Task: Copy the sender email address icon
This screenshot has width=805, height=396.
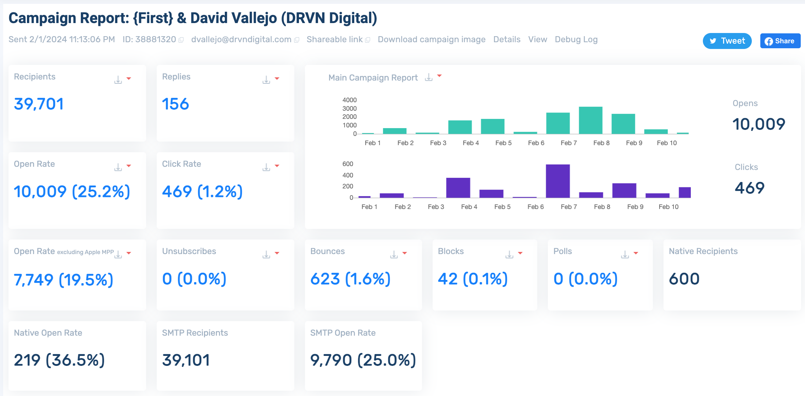Action: [297, 40]
